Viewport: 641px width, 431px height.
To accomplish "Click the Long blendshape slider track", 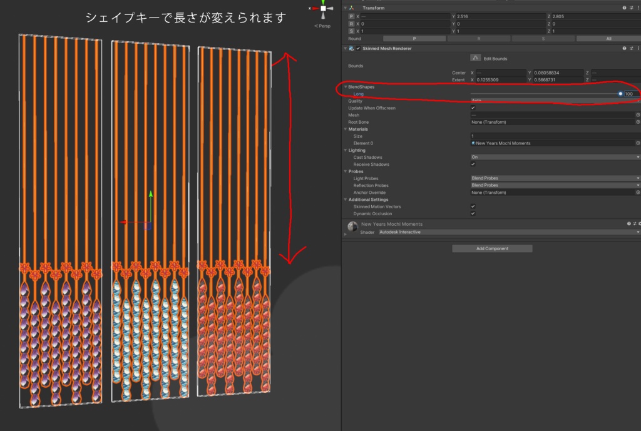I will tap(546, 94).
